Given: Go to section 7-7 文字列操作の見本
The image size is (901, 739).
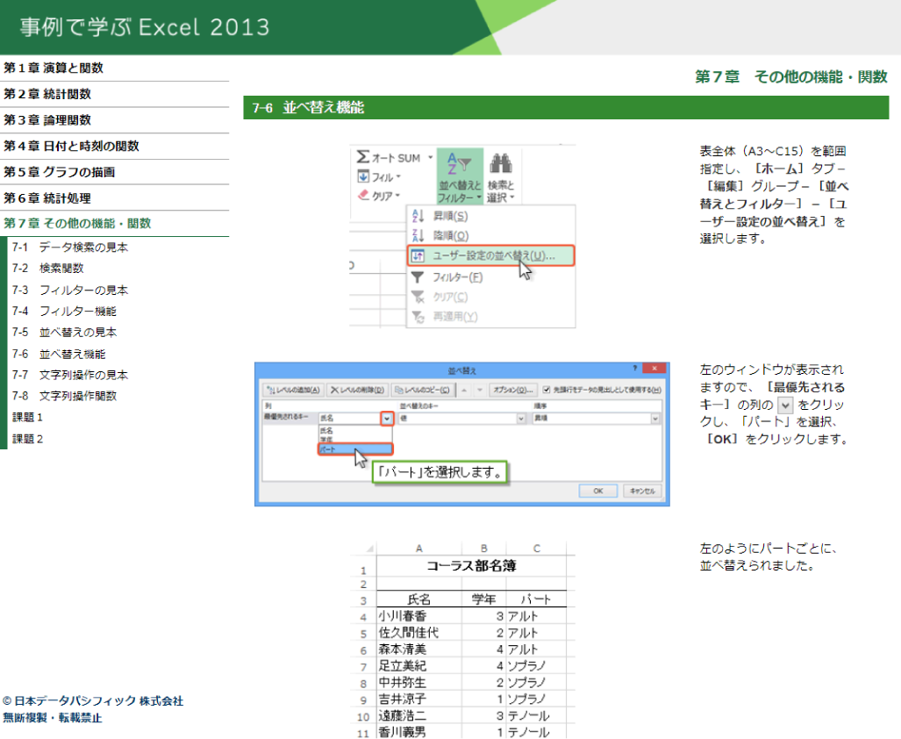Looking at the screenshot, I should point(70,376).
